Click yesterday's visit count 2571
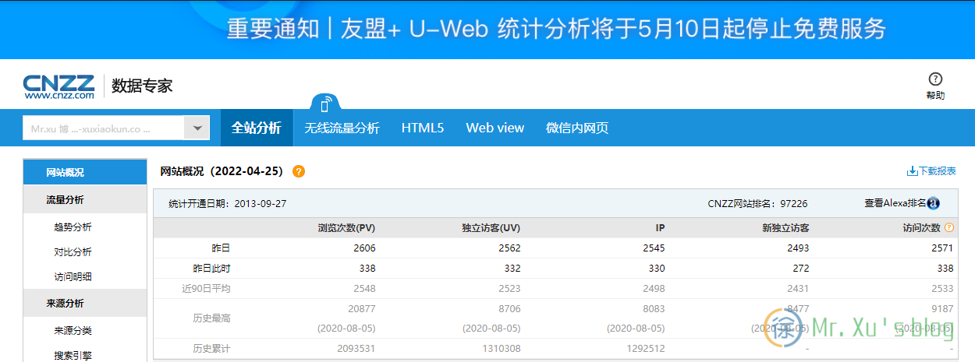This screenshot has height=362, width=975. (943, 248)
